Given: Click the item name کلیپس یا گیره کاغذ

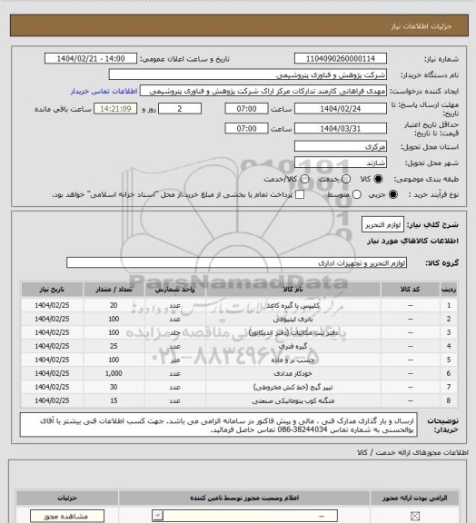Looking at the screenshot, I should click(x=293, y=305).
